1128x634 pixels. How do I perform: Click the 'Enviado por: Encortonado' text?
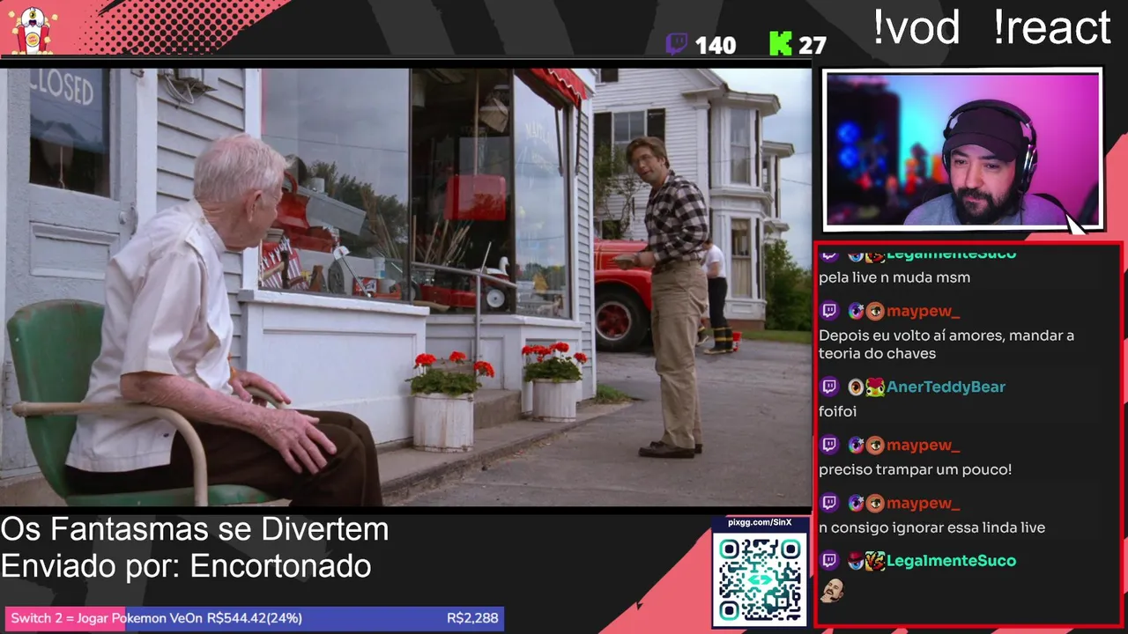coord(186,566)
